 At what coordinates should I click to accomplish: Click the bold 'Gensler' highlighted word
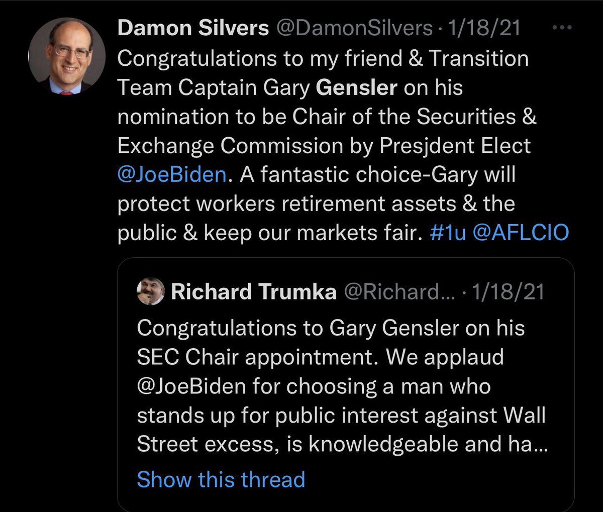click(x=357, y=87)
